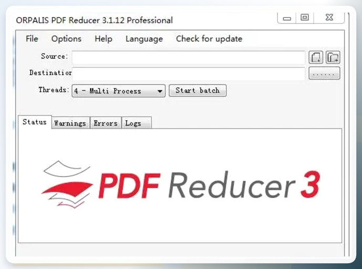Switch to the Errors tab
This screenshot has width=362, height=269.
106,123
